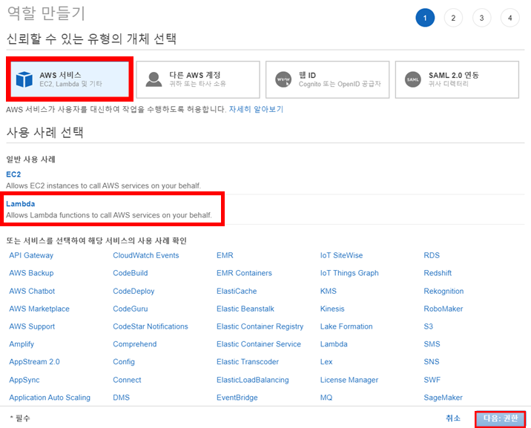Select Redshift service
The height and width of the screenshot is (428, 531).
[438, 273]
